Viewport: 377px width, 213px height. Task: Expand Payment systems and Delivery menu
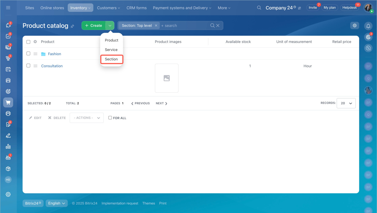click(182, 8)
